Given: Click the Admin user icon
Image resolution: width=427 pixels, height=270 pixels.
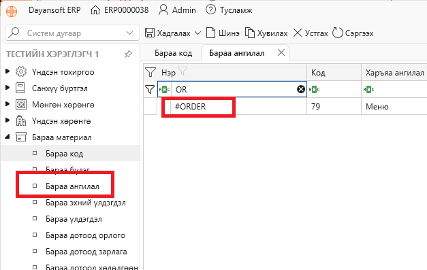Looking at the screenshot, I should tap(163, 10).
